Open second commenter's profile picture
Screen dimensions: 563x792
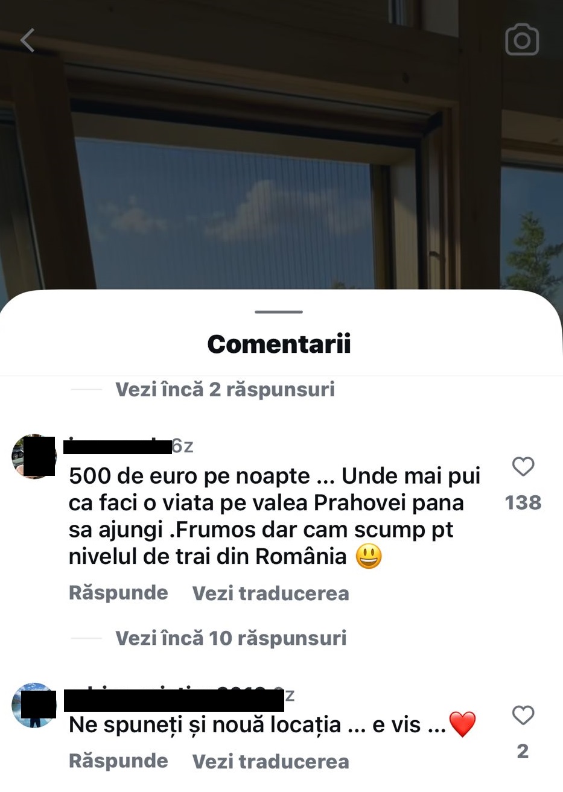click(x=34, y=705)
